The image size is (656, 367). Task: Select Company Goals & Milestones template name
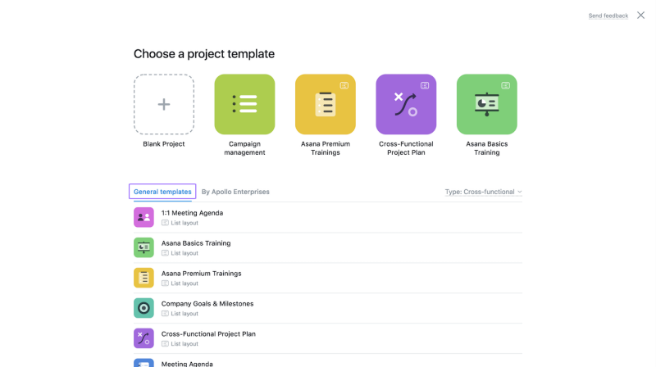pos(207,303)
